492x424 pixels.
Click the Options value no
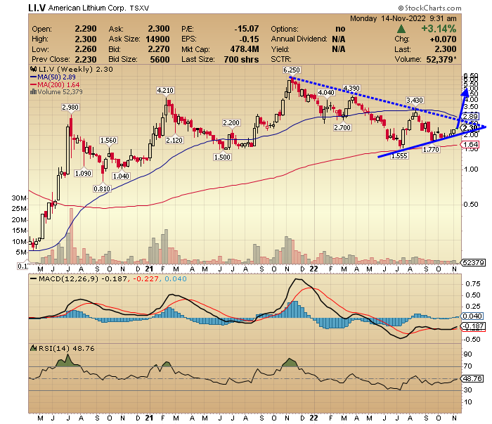340,29
